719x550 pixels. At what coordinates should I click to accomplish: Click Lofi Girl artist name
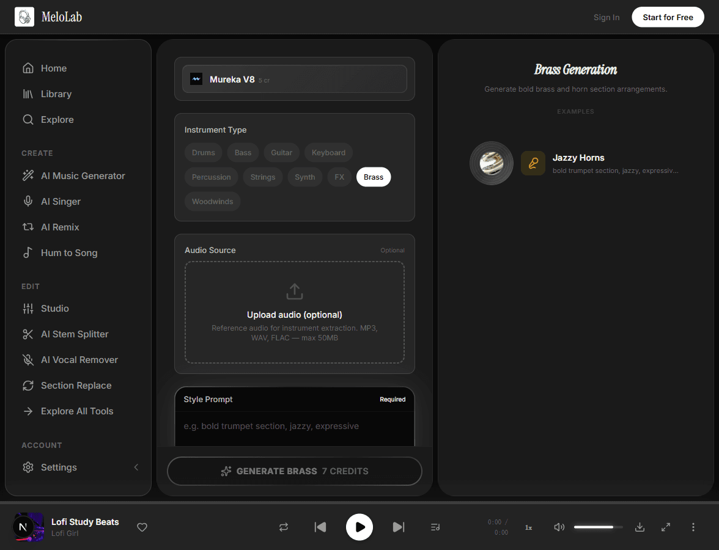[65, 533]
